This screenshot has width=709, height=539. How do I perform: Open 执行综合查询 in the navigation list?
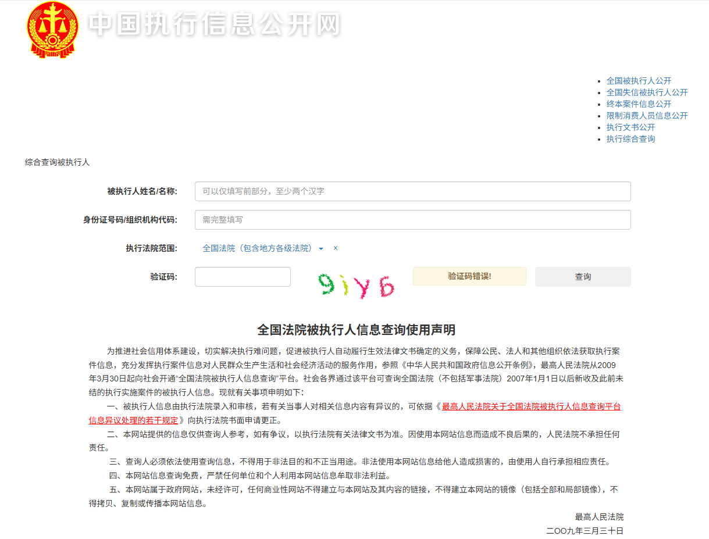coord(630,138)
